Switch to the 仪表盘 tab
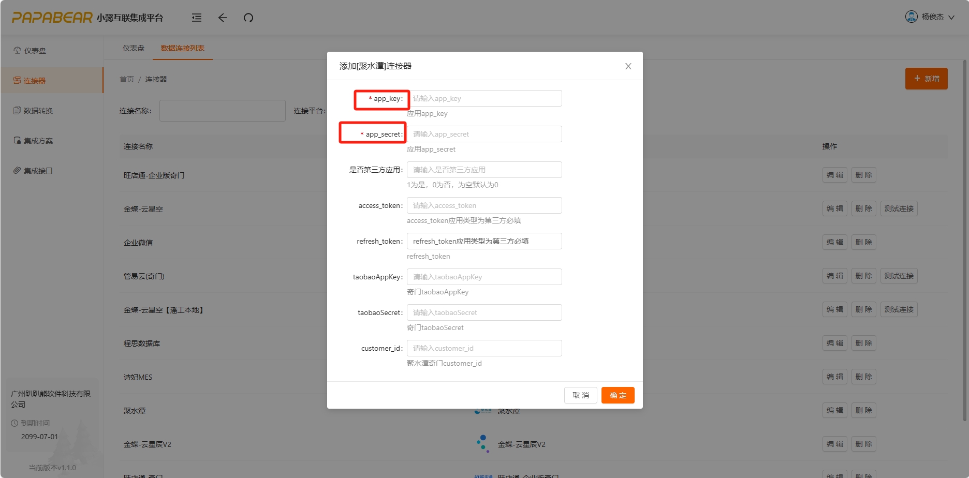The image size is (969, 478). click(x=134, y=48)
